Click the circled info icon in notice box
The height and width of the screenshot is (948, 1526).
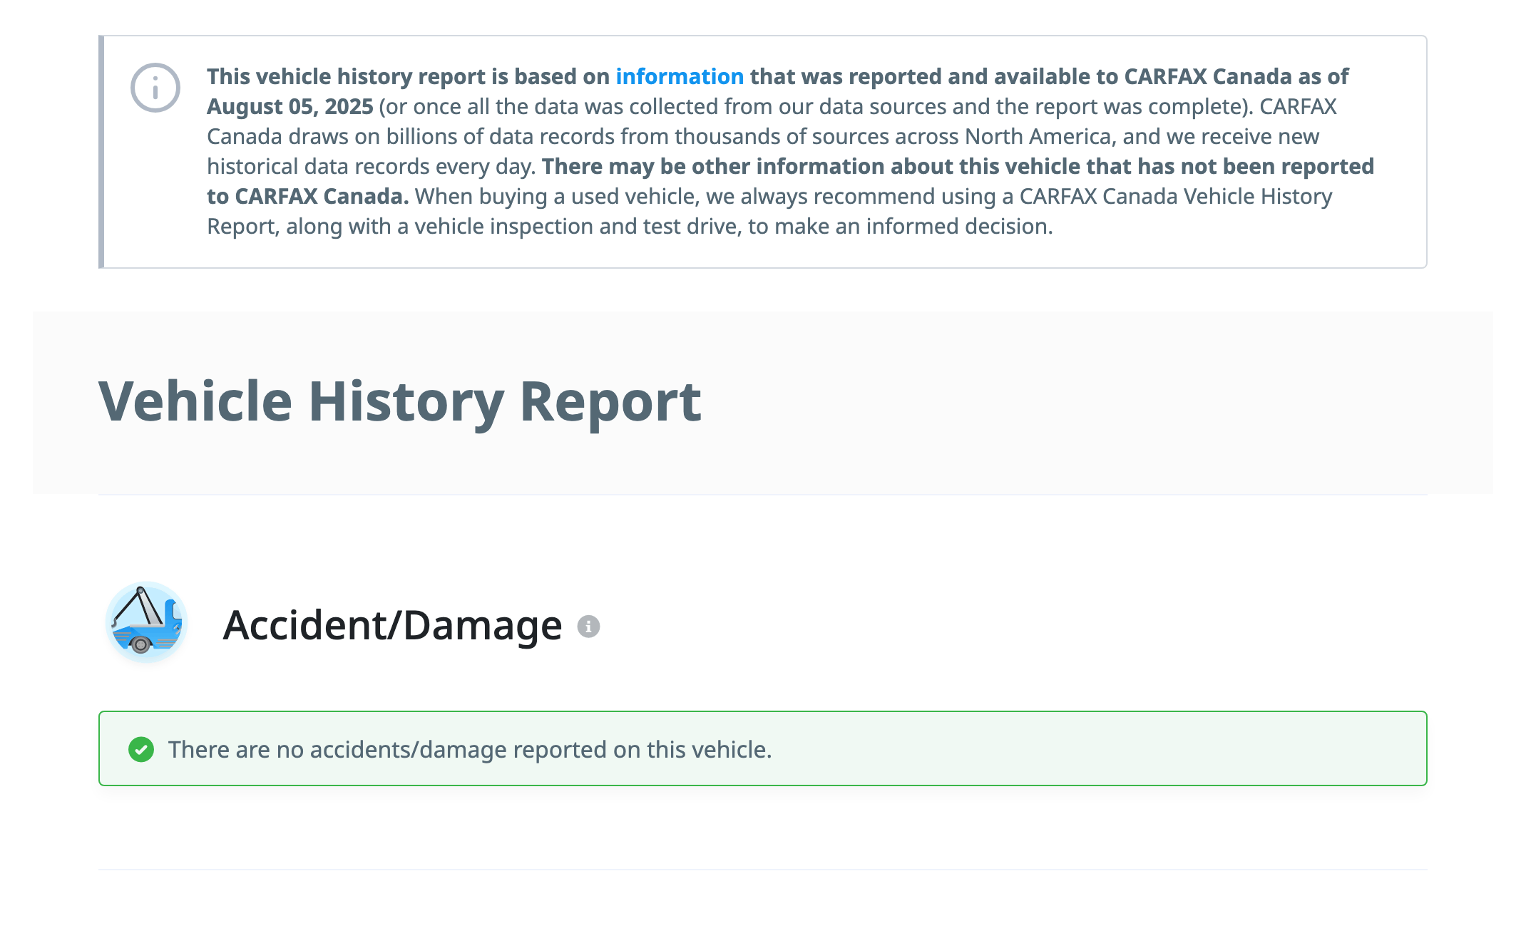(155, 88)
